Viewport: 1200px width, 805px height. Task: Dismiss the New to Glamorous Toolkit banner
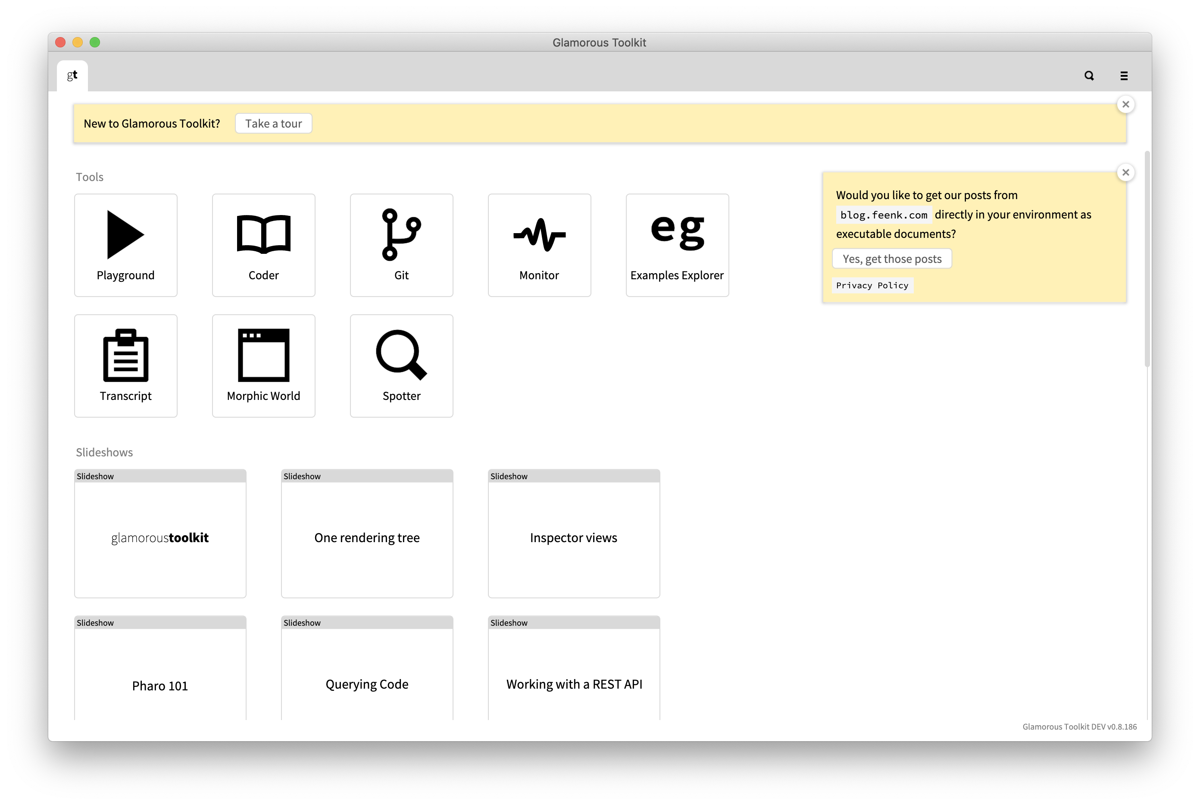tap(1125, 105)
